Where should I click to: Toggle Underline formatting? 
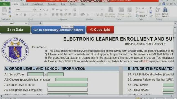tap(25, 15)
